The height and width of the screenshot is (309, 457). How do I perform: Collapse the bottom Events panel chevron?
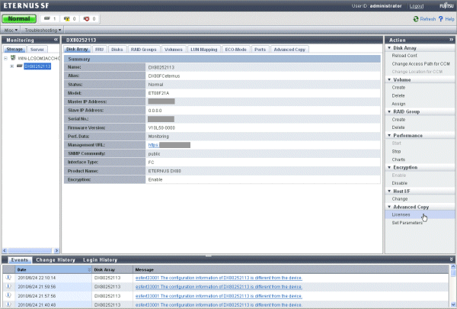point(452,259)
